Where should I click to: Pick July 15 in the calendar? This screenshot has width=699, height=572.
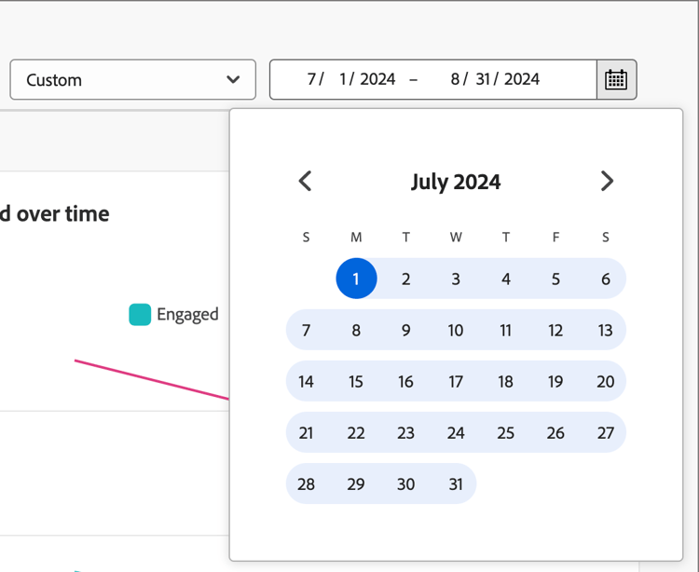(x=356, y=381)
